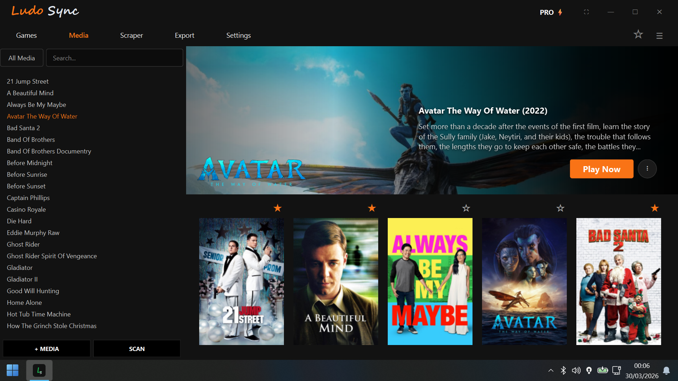Viewport: 678px width, 381px height.
Task: Open Bluetooth tray icon
Action: [563, 370]
